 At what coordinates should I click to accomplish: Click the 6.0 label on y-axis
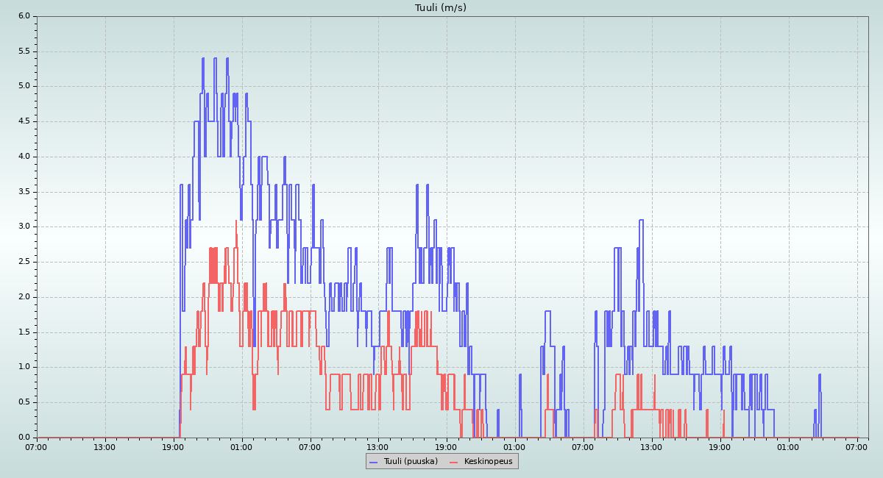point(24,16)
